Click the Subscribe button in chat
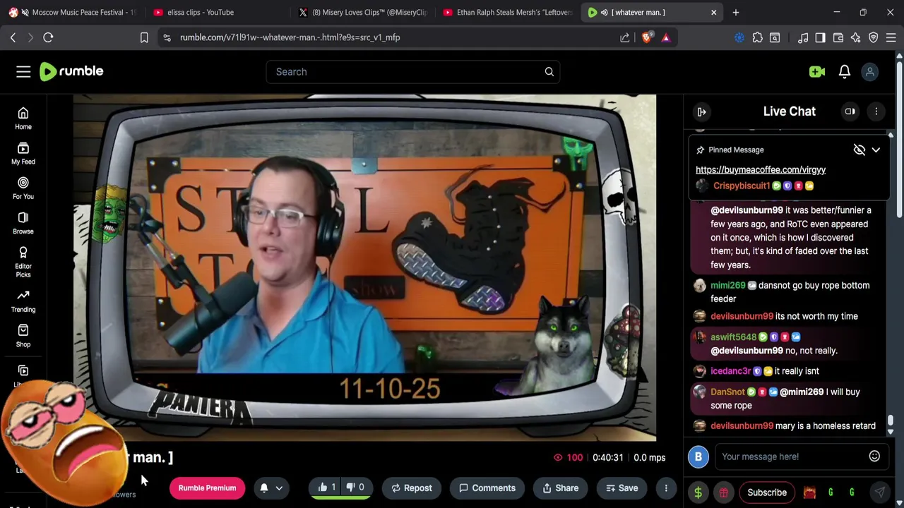This screenshot has width=904, height=508. pos(767,492)
